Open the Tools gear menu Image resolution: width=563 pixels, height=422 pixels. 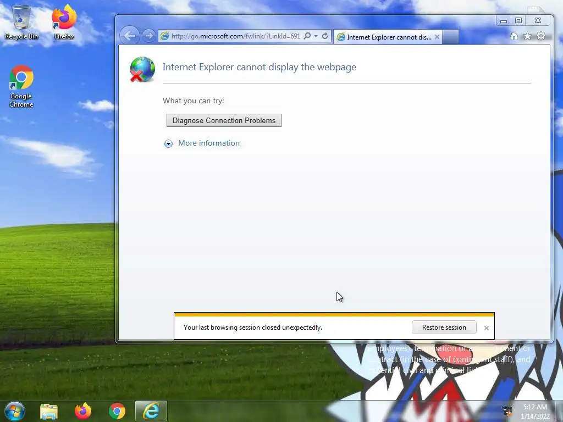[x=541, y=36]
